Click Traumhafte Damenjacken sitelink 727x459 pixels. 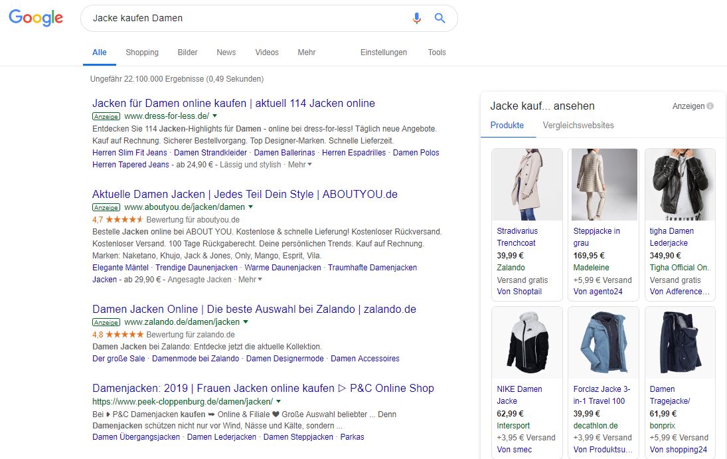pyautogui.click(x=372, y=268)
